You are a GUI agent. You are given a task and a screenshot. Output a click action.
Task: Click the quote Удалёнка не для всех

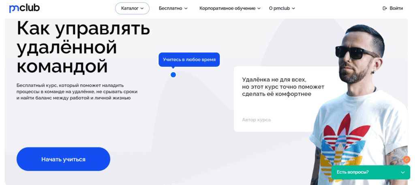click(x=283, y=86)
